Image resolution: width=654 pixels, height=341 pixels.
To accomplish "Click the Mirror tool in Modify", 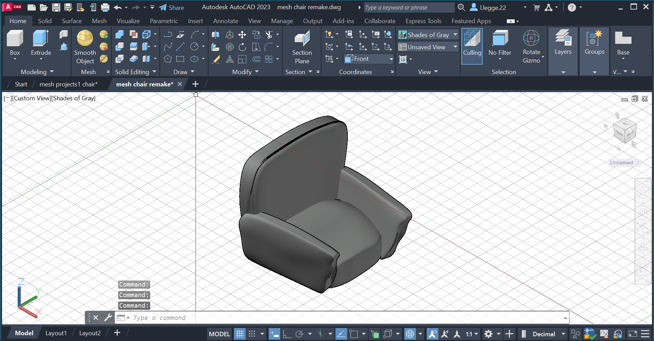I will [x=216, y=34].
